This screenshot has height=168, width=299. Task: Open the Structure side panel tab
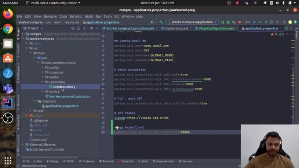click(x=18, y=102)
